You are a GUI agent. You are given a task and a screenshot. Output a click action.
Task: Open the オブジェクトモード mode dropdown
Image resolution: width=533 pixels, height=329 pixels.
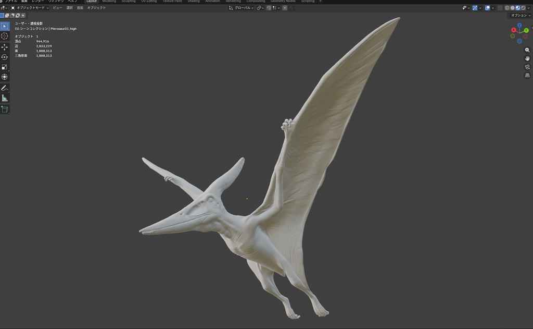30,7
